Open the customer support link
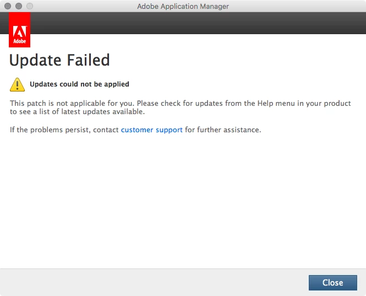366x296 pixels. 152,130
